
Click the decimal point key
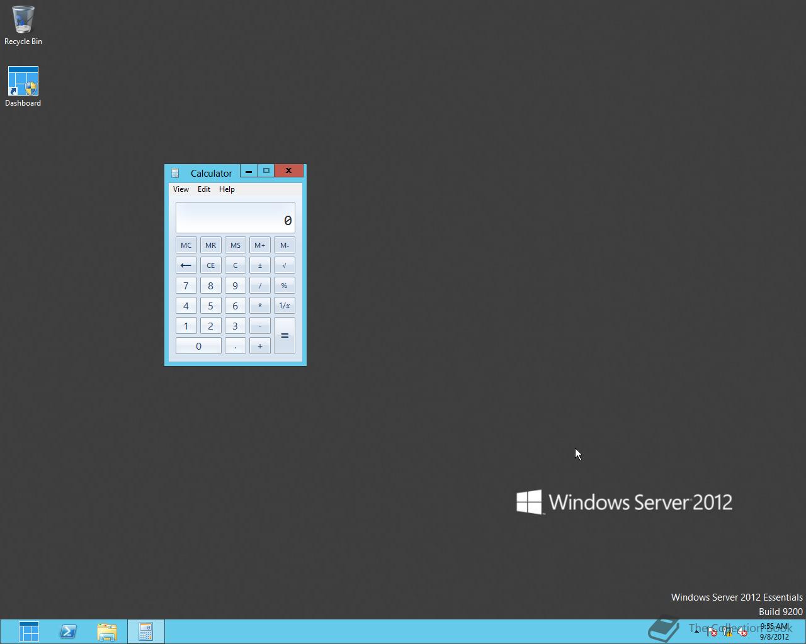coord(236,346)
